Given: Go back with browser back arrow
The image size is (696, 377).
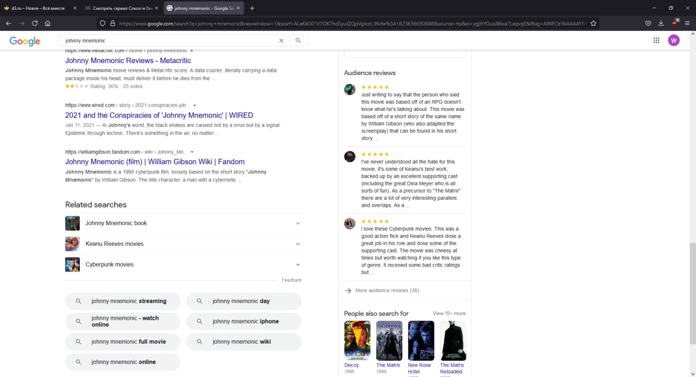Looking at the screenshot, I should (x=9, y=23).
